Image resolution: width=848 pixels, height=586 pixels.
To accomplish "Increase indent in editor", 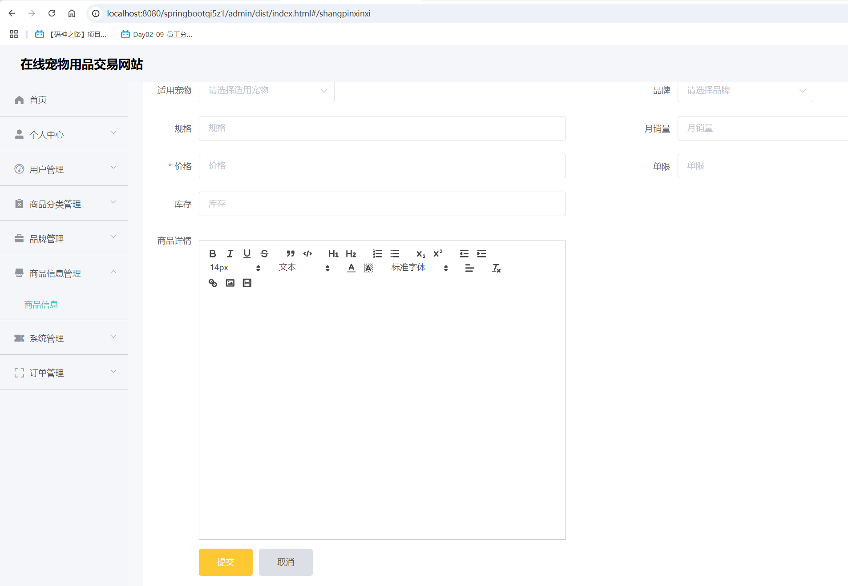I will click(x=481, y=253).
